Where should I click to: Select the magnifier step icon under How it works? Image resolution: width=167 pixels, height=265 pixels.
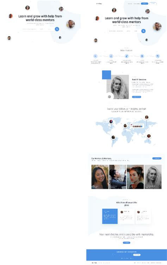pos(95,56)
